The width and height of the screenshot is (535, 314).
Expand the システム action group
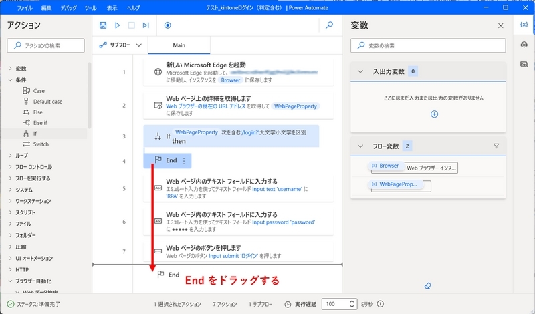tap(10, 190)
